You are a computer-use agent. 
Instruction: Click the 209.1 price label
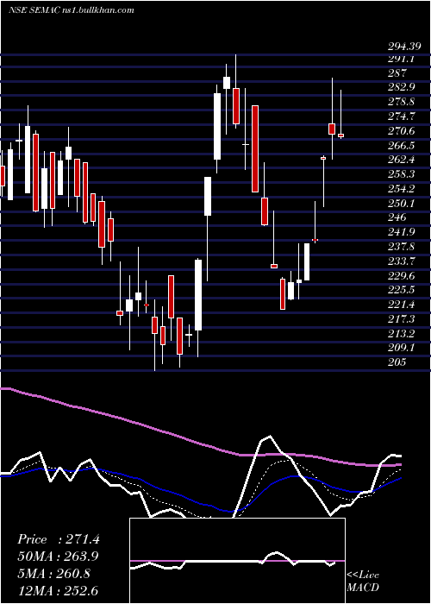[x=401, y=348]
